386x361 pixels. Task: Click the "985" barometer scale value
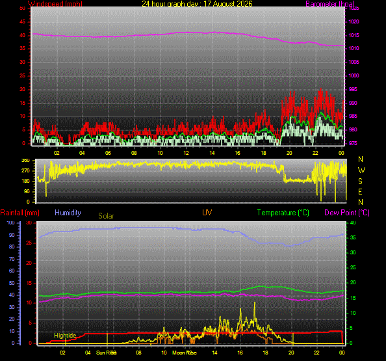tap(353, 116)
